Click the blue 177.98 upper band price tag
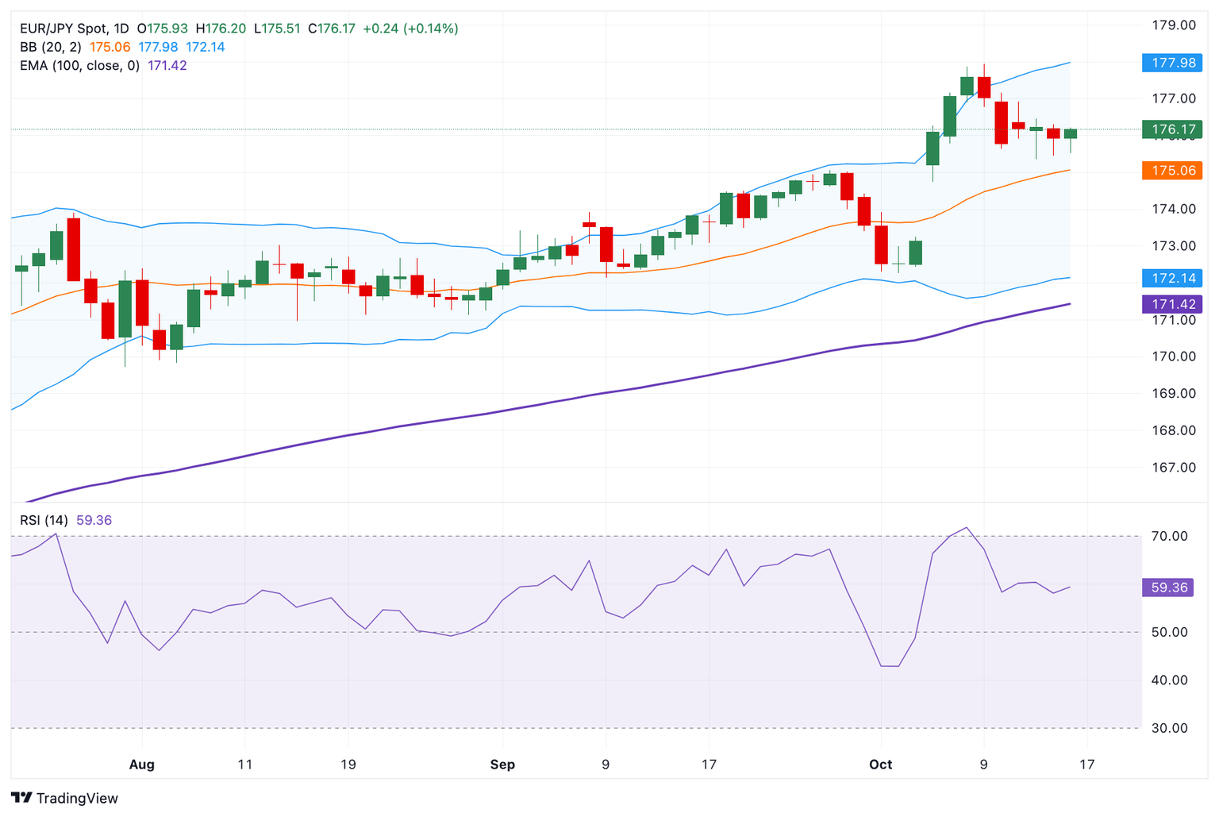Image resolution: width=1219 pixels, height=817 pixels. tap(1172, 63)
